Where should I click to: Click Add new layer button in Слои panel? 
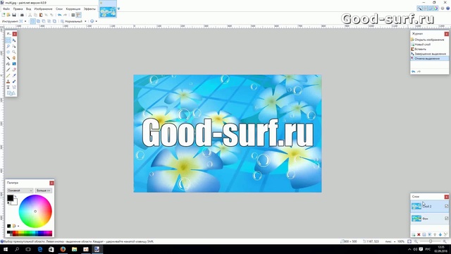pos(414,235)
